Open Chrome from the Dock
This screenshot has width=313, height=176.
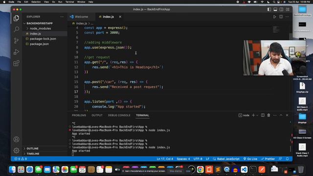click(x=200, y=170)
